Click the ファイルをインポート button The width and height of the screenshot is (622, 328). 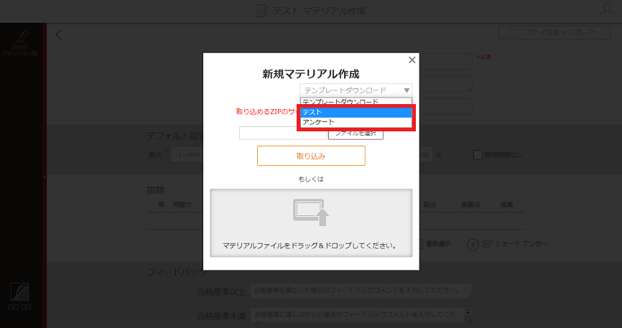tap(554, 32)
